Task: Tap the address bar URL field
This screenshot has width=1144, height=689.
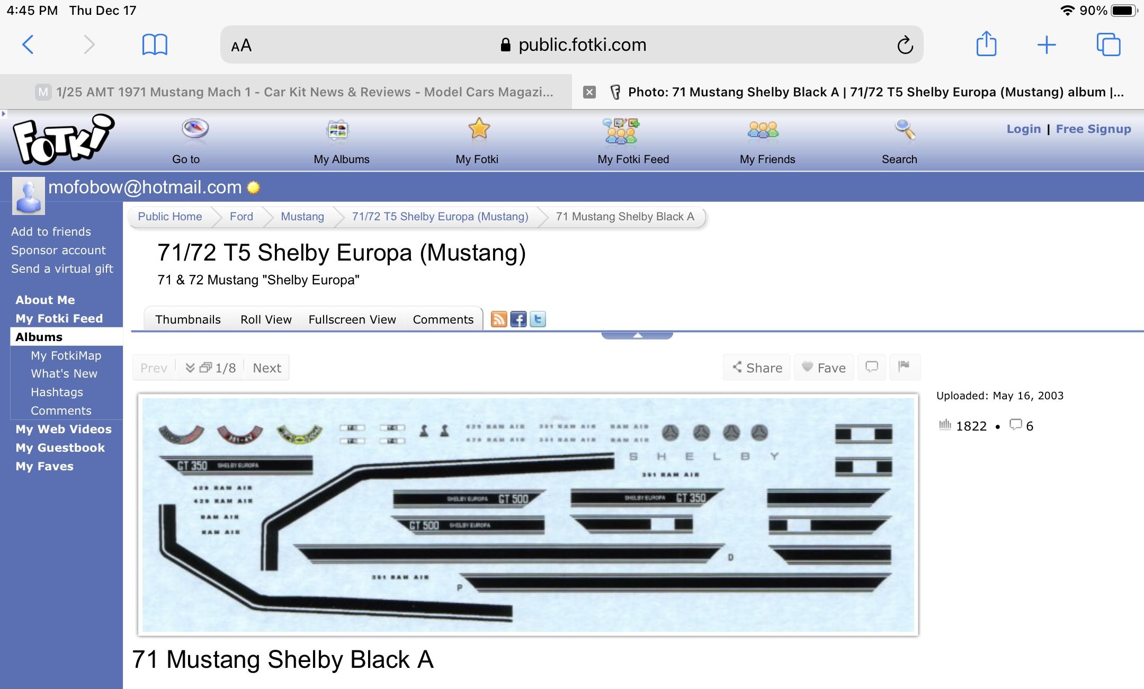Action: point(572,45)
